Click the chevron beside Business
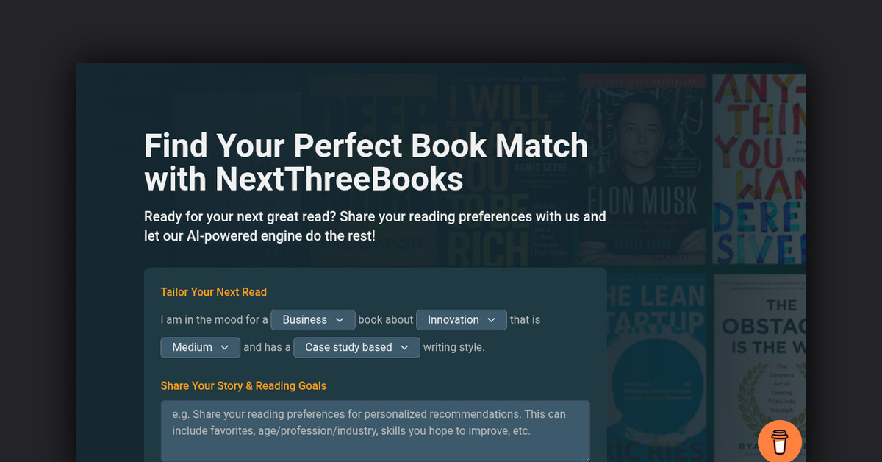882x462 pixels. coord(341,319)
